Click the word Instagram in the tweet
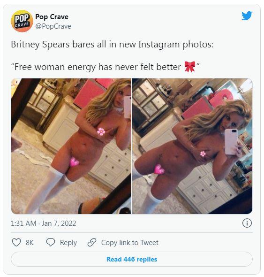This screenshot has height=277, width=264. (x=159, y=45)
